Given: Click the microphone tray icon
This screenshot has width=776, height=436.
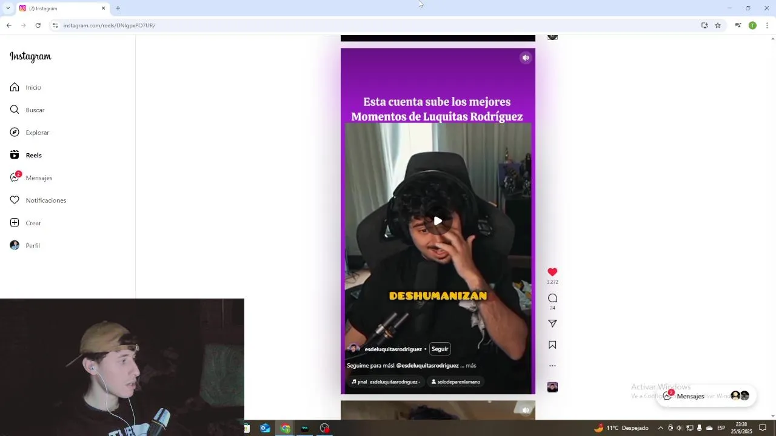Looking at the screenshot, I should (699, 428).
